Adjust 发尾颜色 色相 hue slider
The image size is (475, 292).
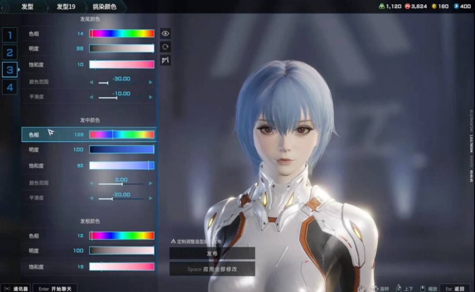[122, 33]
